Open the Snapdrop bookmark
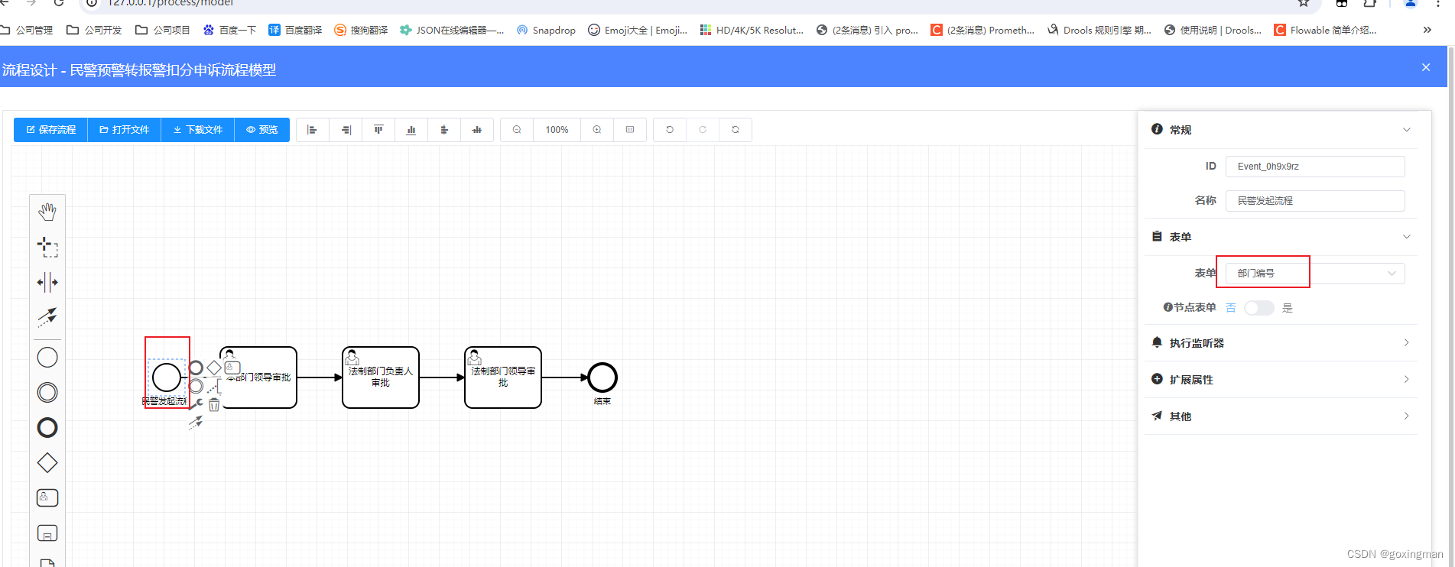The image size is (1455, 567). [x=546, y=30]
